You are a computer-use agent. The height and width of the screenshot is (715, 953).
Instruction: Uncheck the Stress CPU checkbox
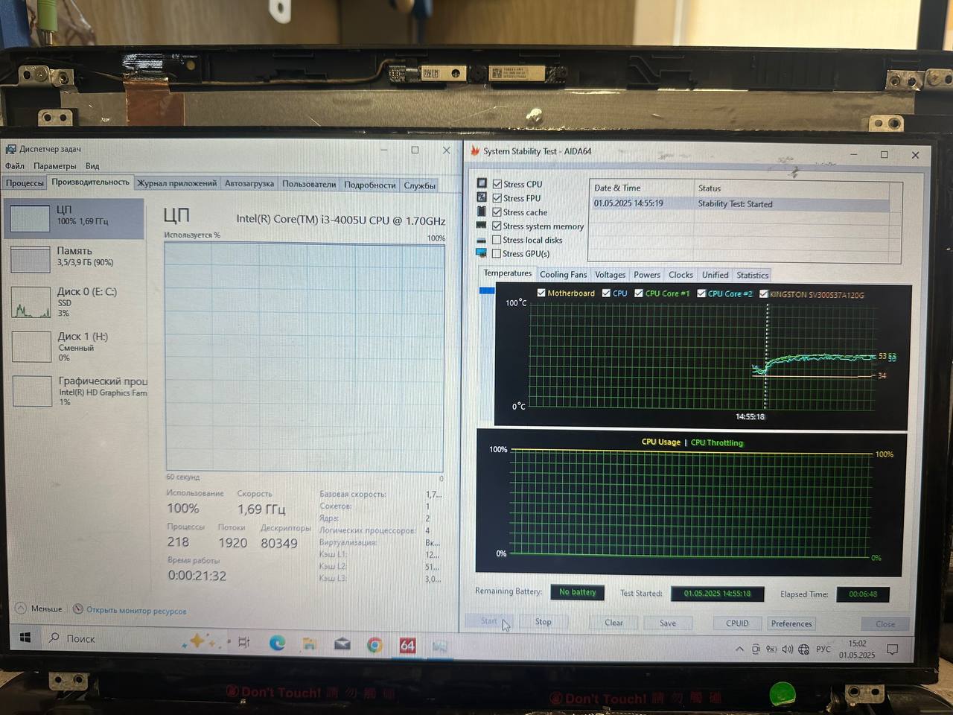click(x=497, y=184)
